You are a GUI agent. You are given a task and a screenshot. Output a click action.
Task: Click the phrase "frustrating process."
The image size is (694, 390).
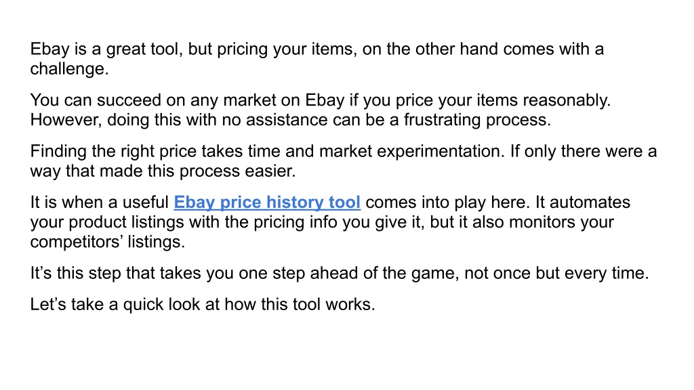pyautogui.click(x=477, y=121)
